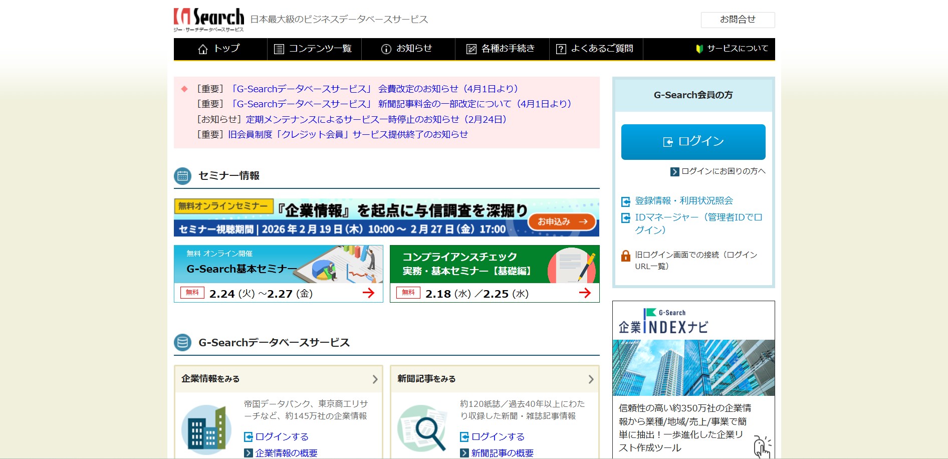Click the question mark icon in よくあるご質問

[x=561, y=49]
